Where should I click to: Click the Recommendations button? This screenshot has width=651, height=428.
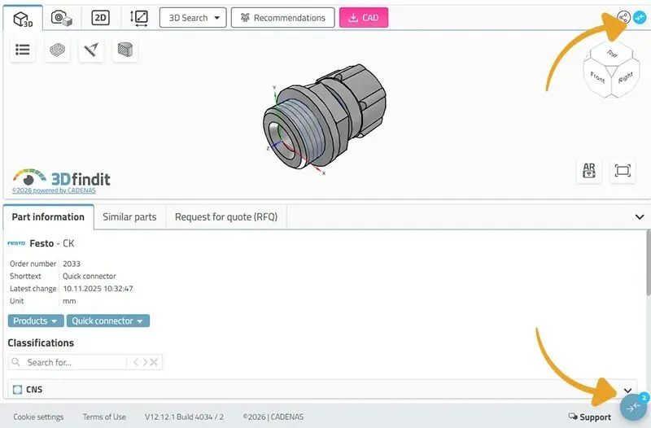coord(282,18)
